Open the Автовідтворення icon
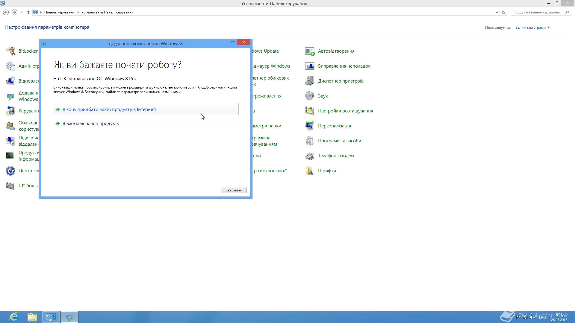This screenshot has width=575, height=323. coord(310,51)
